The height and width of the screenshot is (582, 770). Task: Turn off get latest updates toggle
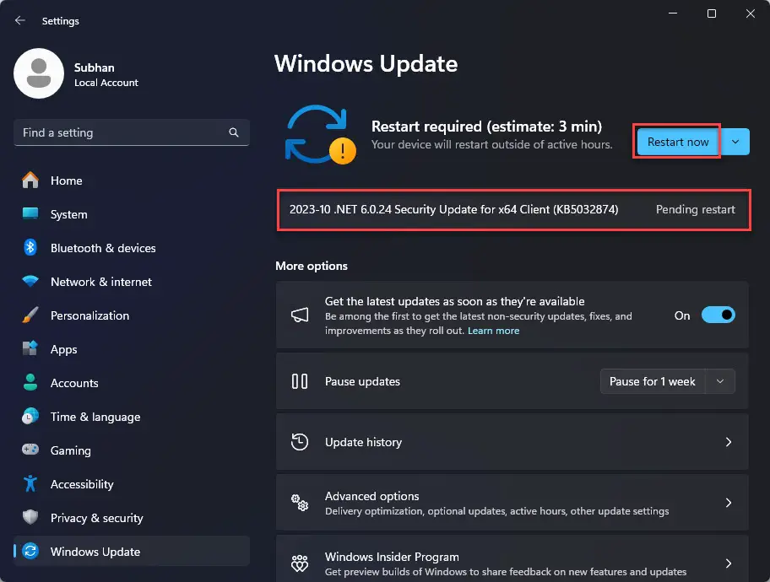coord(718,315)
